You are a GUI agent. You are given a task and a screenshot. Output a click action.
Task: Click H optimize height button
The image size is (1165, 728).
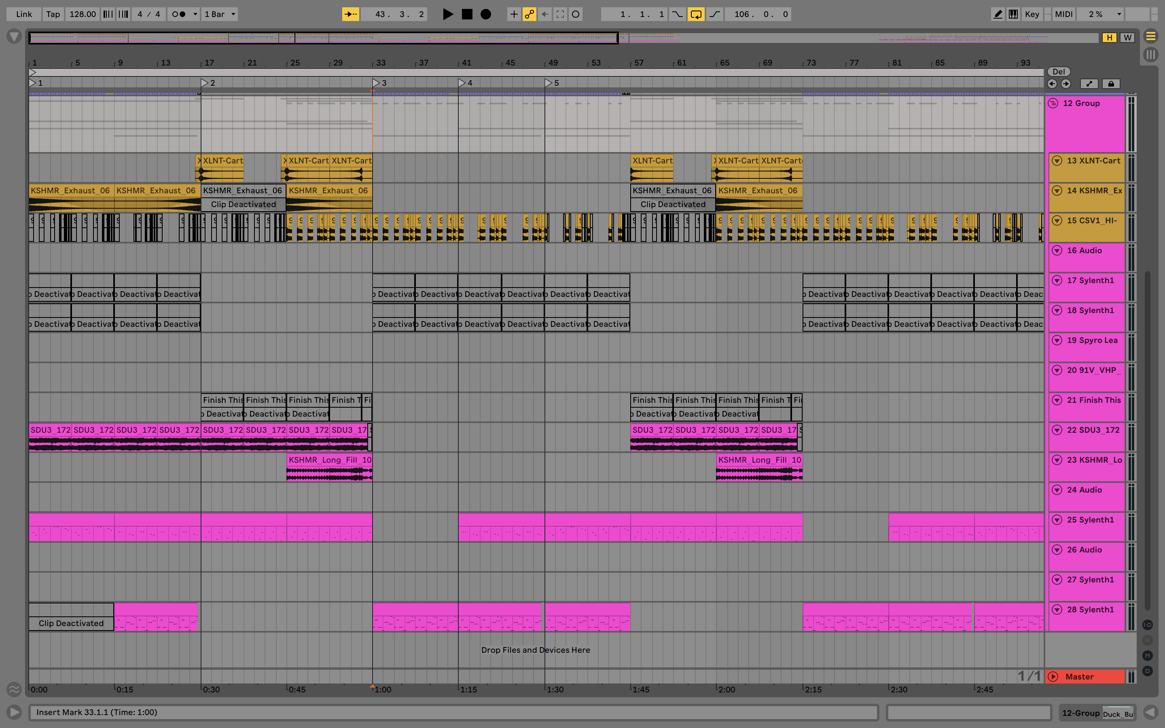(x=1109, y=38)
